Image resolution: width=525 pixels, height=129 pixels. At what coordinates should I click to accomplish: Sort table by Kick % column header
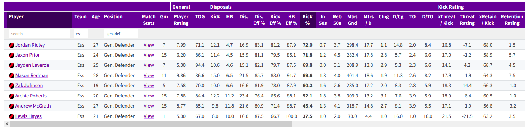(x=308, y=20)
